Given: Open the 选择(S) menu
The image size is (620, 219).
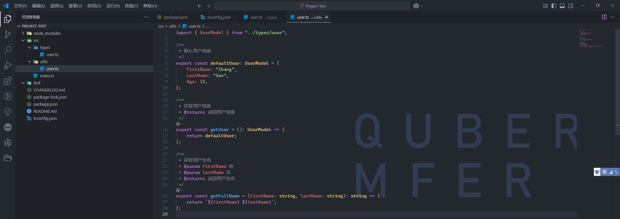Looking at the screenshot, I should [57, 6].
